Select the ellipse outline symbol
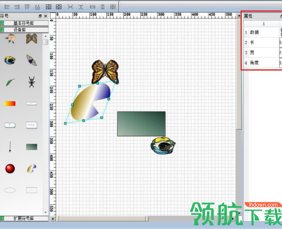This screenshot has height=229, width=282. pos(10,190)
